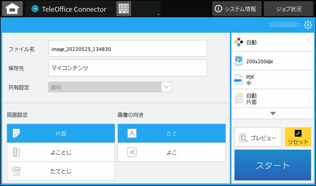Open システム情報 system information
The image size is (316, 186).
[x=237, y=8]
